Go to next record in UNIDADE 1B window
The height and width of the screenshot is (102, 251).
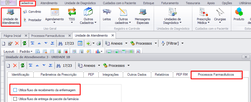(44, 65)
